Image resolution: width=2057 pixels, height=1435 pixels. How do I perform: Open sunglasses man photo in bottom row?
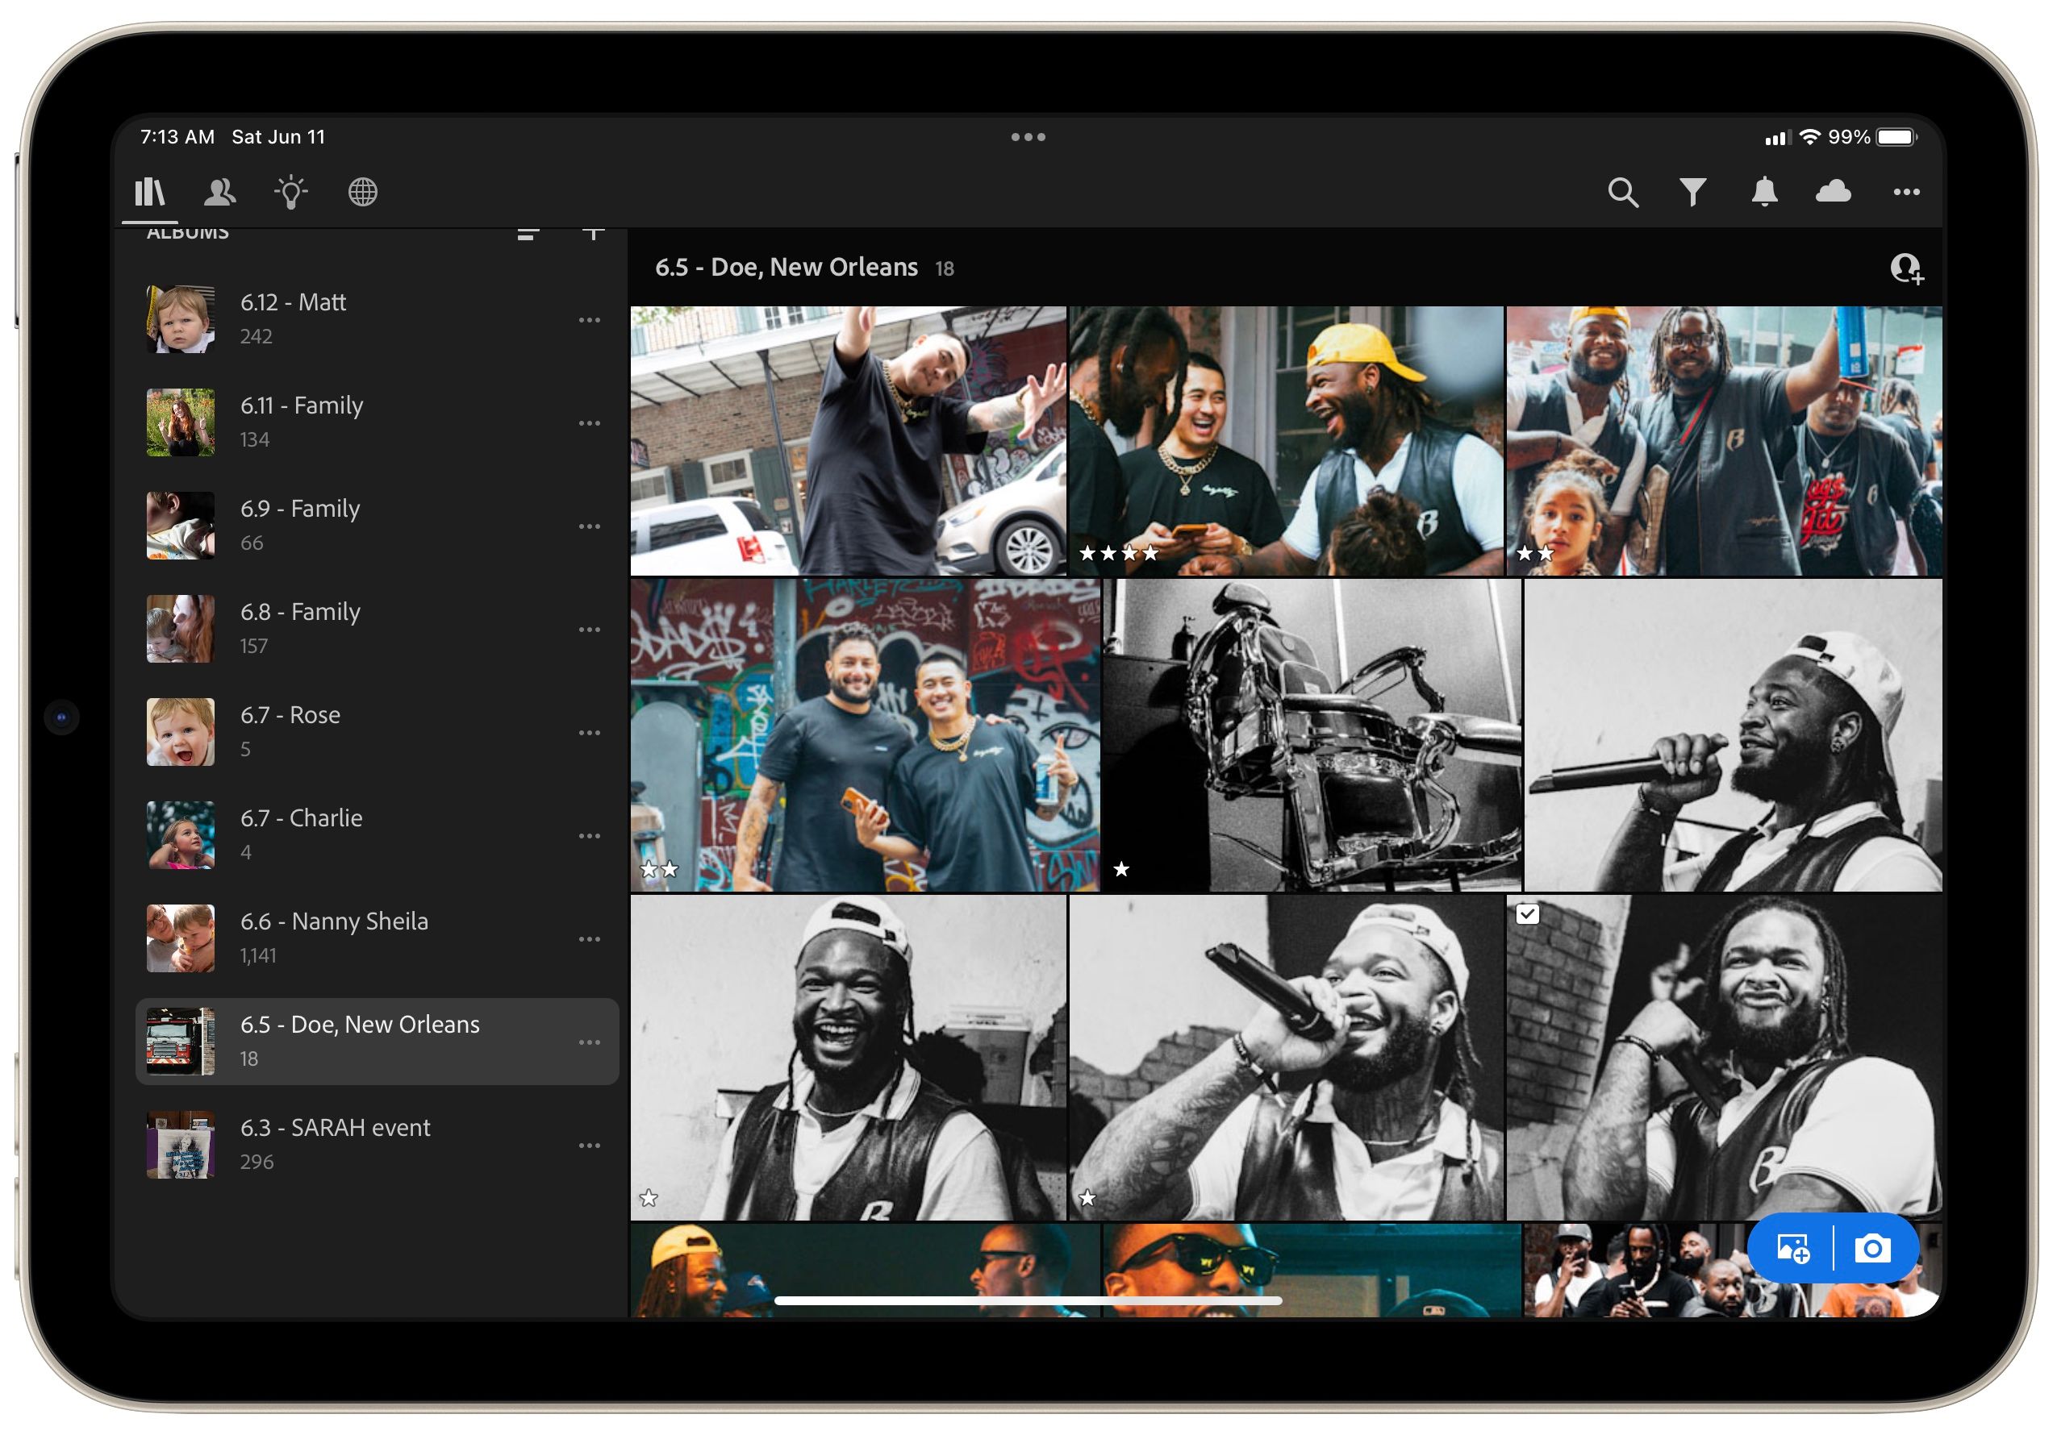point(1312,1271)
